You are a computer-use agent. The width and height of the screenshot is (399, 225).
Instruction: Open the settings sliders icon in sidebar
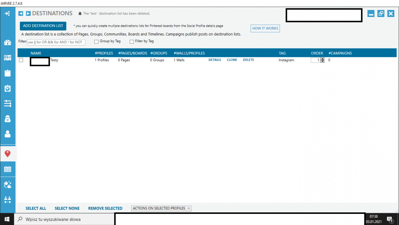[x=7, y=103]
